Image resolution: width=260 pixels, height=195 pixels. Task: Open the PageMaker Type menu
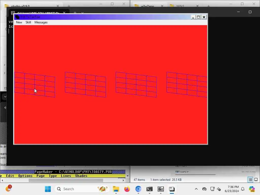pos(53,176)
